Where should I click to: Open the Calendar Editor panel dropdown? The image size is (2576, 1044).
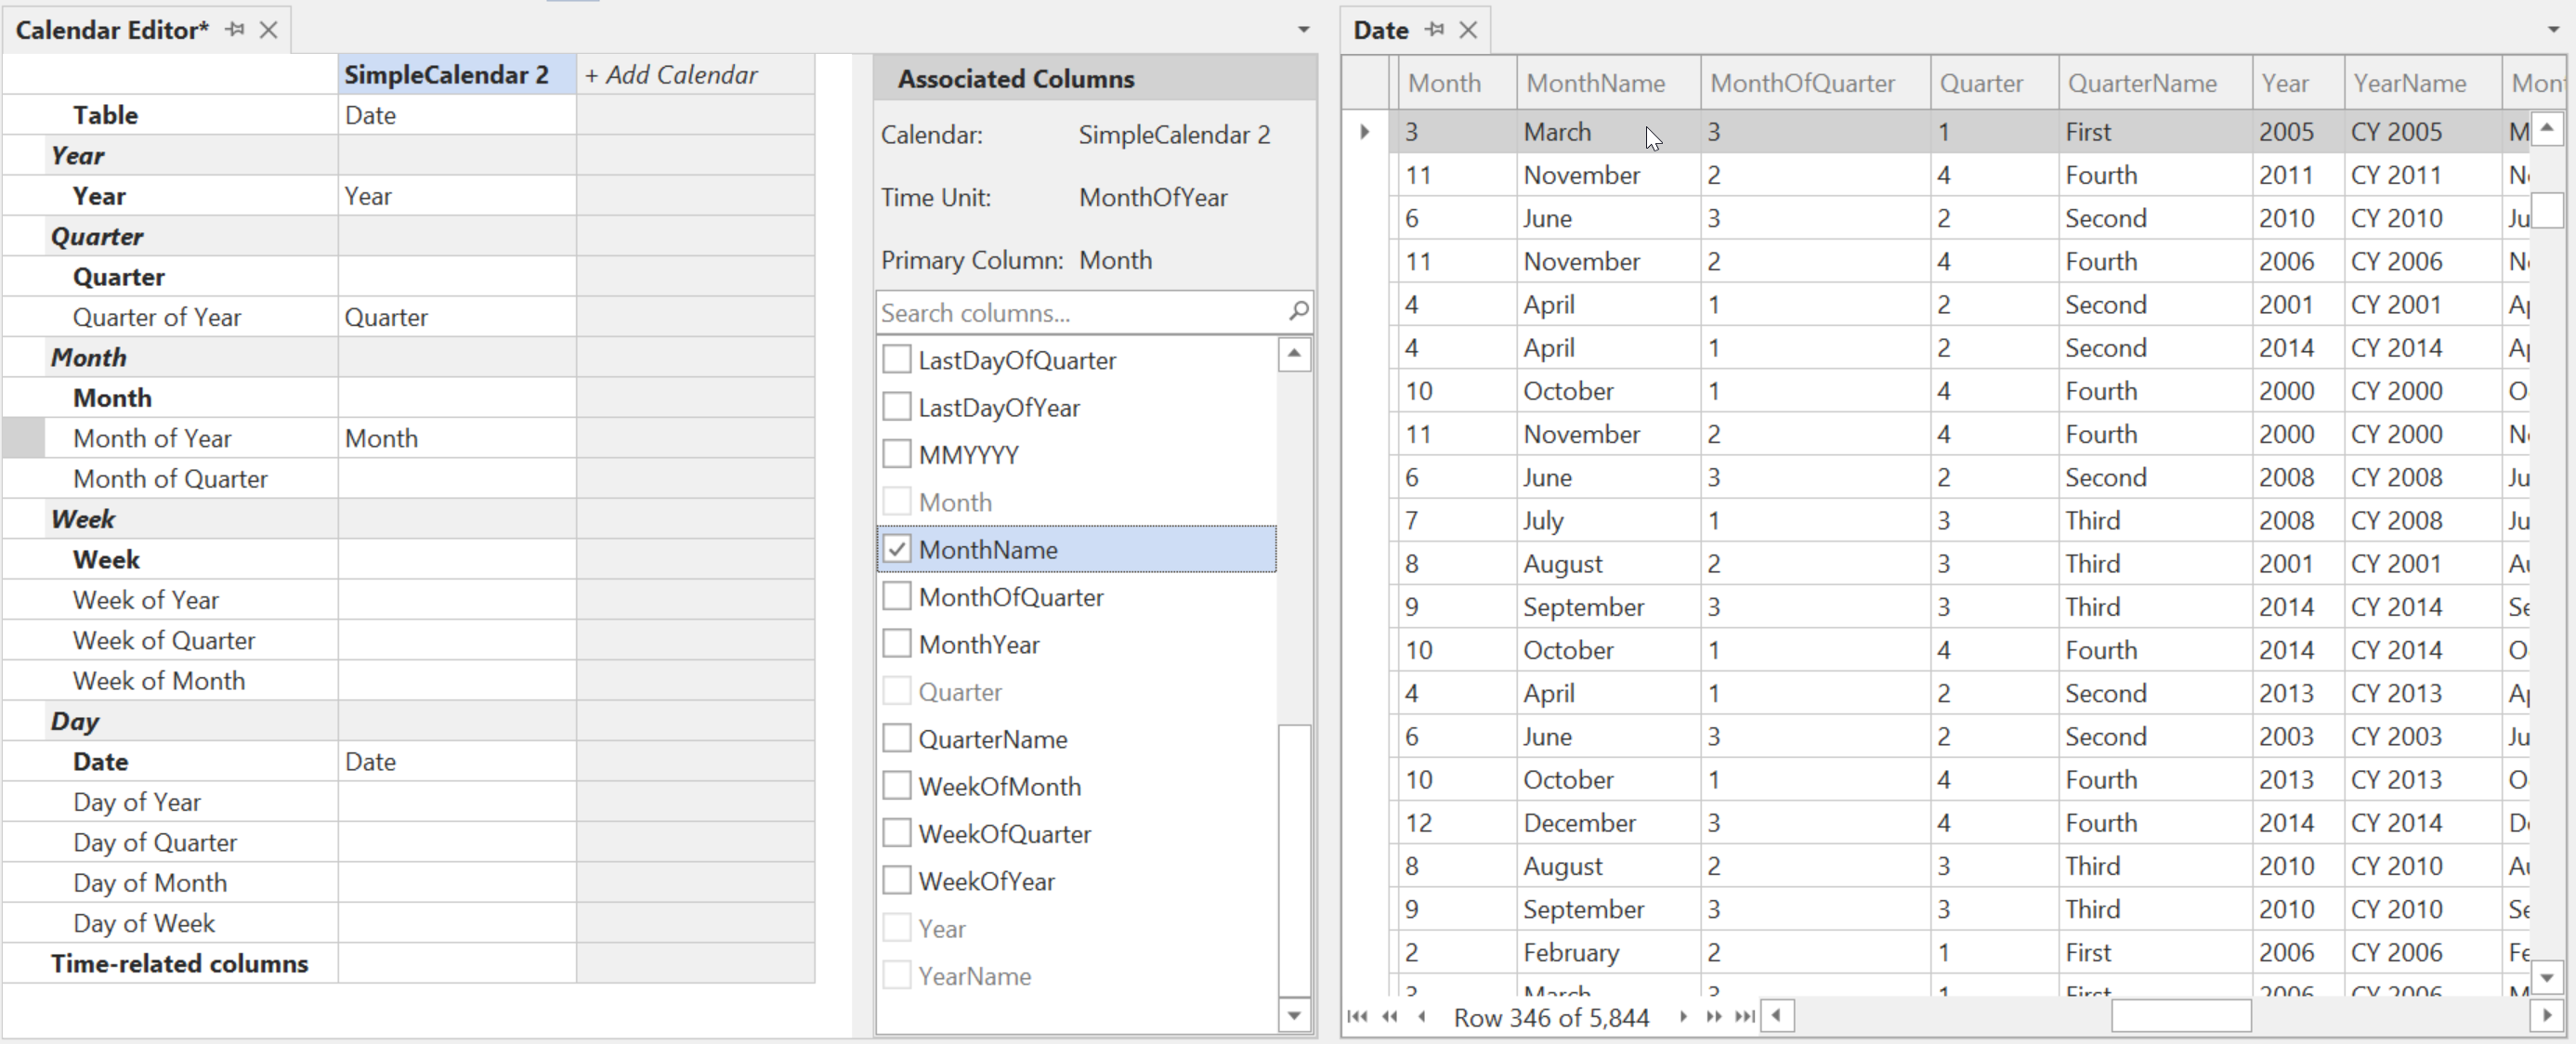tap(1302, 30)
